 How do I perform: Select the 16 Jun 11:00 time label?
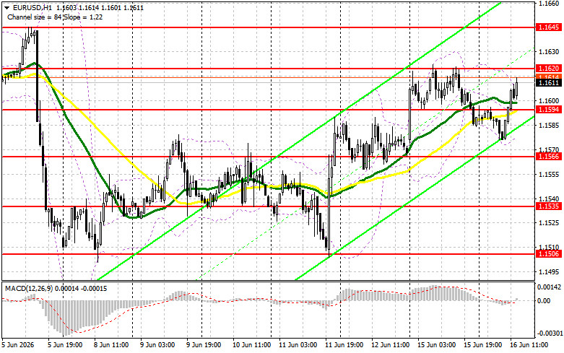[x=529, y=345]
